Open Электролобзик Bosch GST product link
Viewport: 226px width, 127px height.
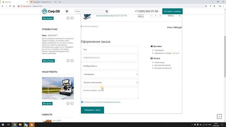(112, 16)
